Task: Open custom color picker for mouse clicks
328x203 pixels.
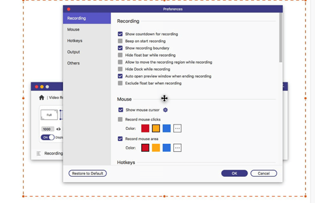Action: 177,128
